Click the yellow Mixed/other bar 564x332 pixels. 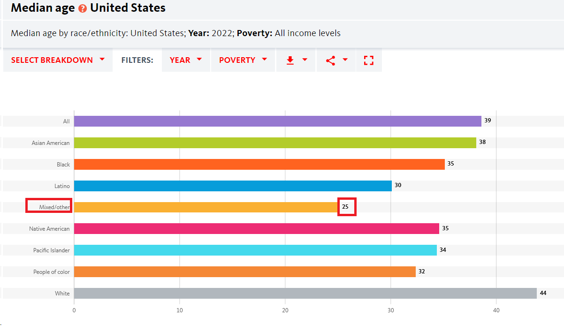[x=206, y=207]
